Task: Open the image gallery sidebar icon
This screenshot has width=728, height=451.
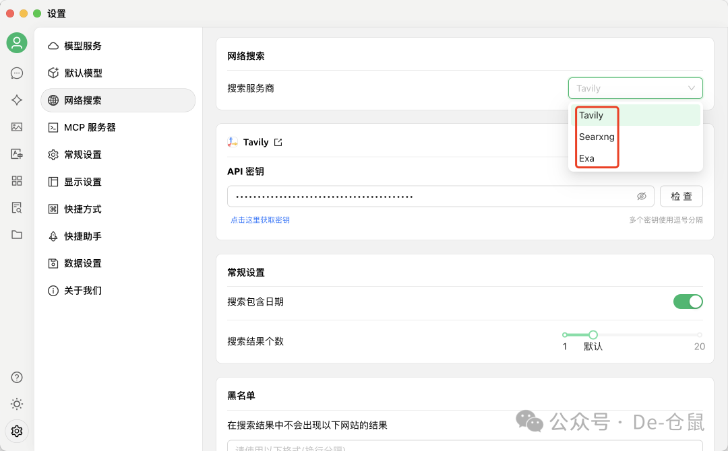Action: (16, 127)
